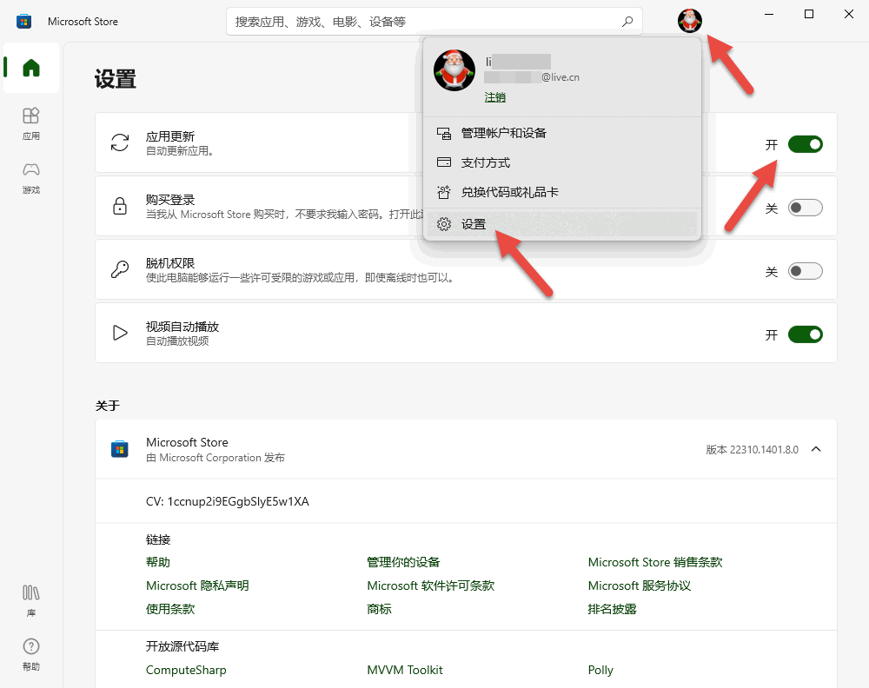Image resolution: width=869 pixels, height=688 pixels.
Task: Click the 开放源代码库 label
Action: (x=182, y=646)
